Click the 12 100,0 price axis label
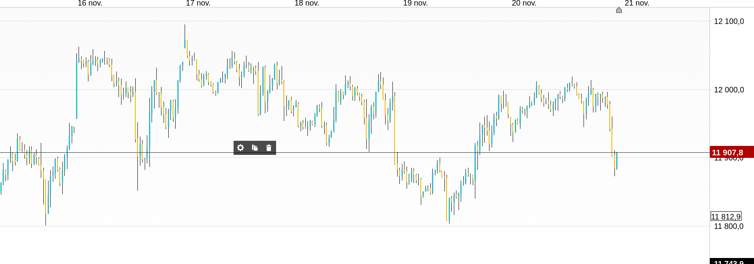The height and width of the screenshot is (264, 754). (x=729, y=21)
